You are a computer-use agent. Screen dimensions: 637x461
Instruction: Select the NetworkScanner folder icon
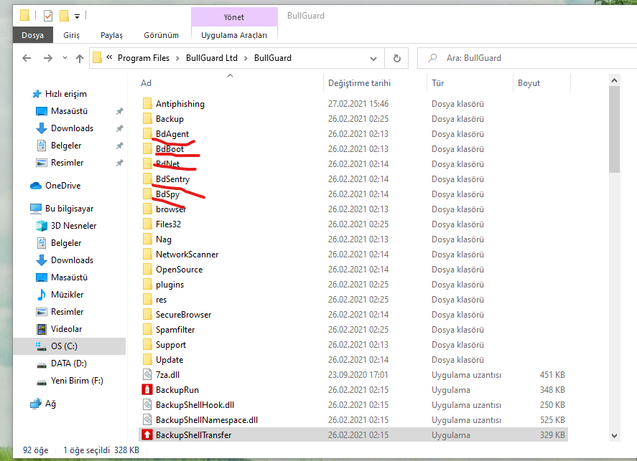pyautogui.click(x=147, y=255)
